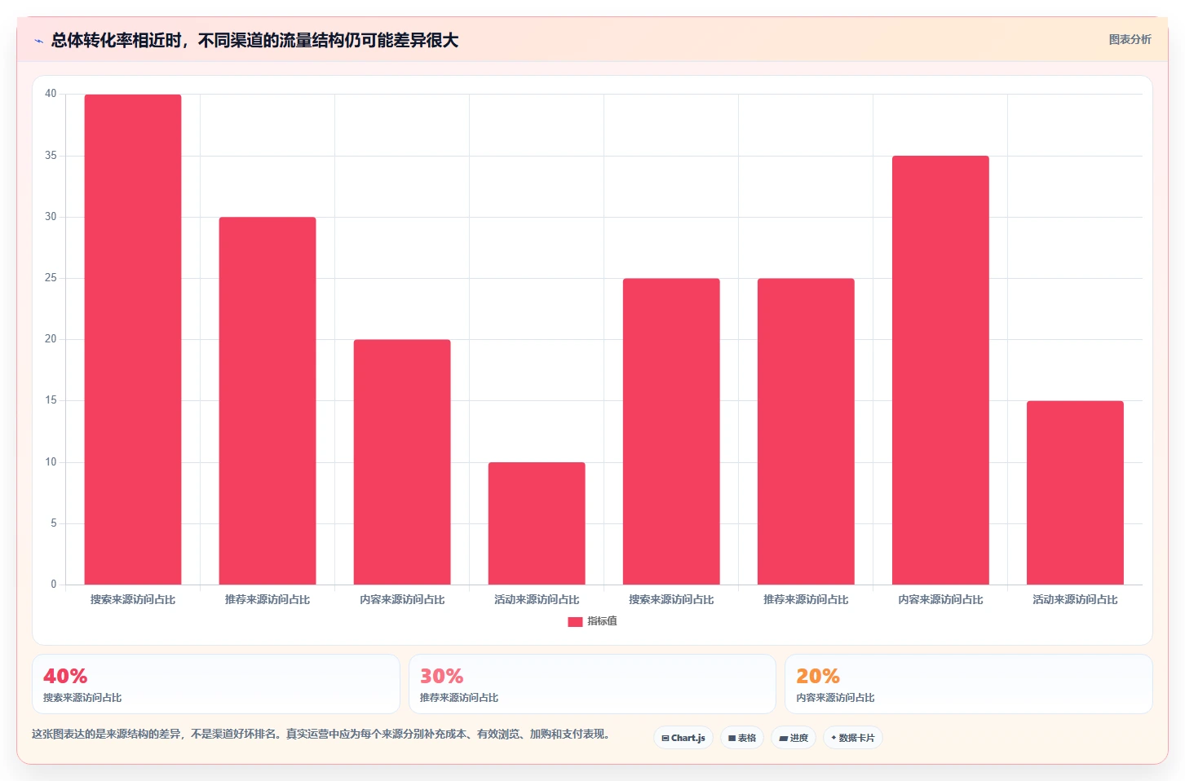Click the 搜索来源访问占比 bar with value 25
The width and height of the screenshot is (1185, 781).
coord(671,431)
